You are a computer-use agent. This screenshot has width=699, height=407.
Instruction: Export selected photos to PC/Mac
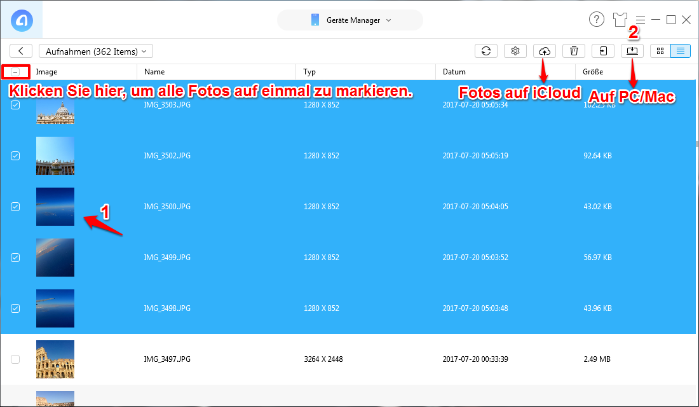click(x=632, y=51)
